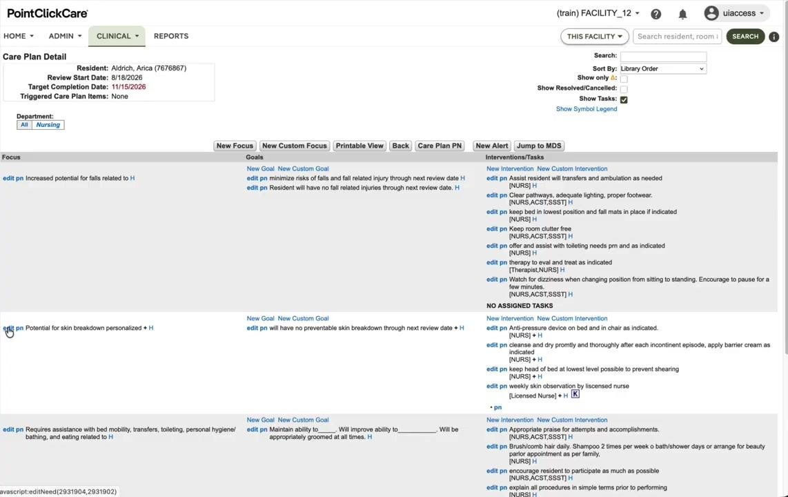Click the PointClickCare logo
Image resolution: width=788 pixels, height=497 pixels.
(47, 14)
